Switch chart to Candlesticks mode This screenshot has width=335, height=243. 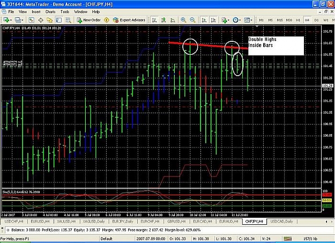pos(163,20)
